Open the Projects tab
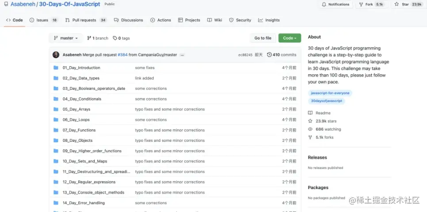Image resolution: width=427 pixels, height=212 pixels. pos(189,20)
